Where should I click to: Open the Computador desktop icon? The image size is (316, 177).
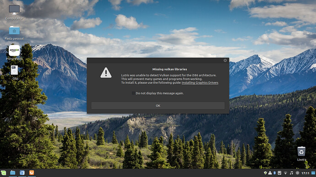(14, 12)
